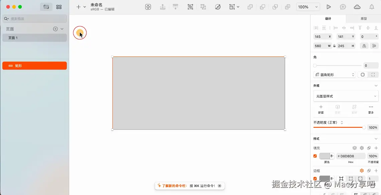Click the fill layers stack icon
This screenshot has width=381, height=195.
[355, 148]
